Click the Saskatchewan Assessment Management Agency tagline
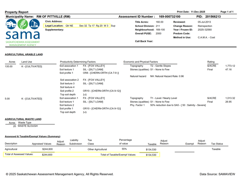 (21, 43)
